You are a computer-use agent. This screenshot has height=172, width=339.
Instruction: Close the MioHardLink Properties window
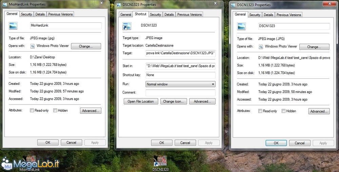(100, 4)
